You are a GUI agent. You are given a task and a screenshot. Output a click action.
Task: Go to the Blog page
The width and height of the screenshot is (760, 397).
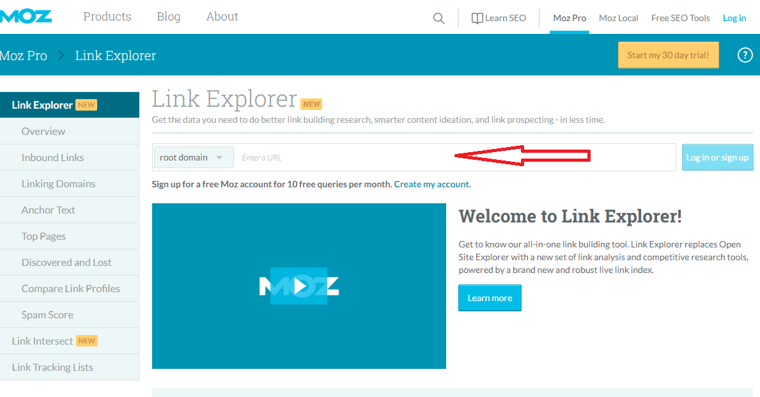tap(169, 17)
